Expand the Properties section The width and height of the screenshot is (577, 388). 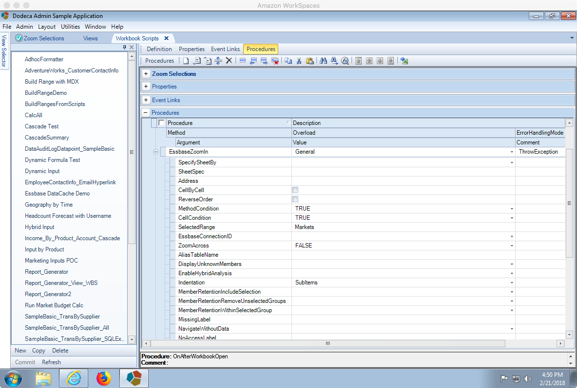tap(146, 87)
